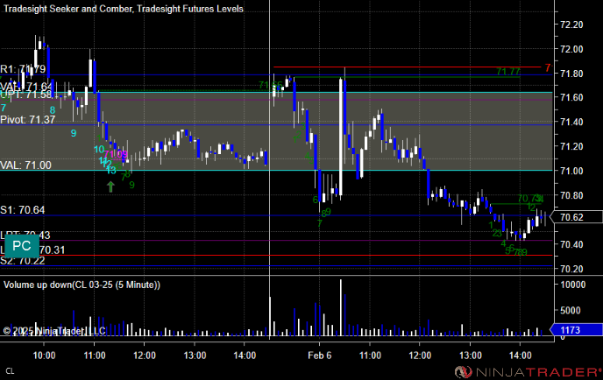Click 70.20 on the price axis
This screenshot has width=603, height=380.
(571, 269)
